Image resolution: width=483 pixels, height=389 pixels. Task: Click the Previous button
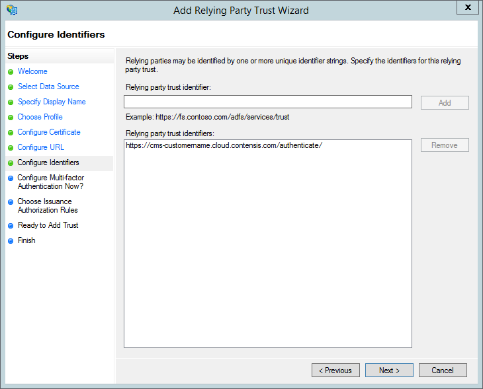tap(335, 371)
